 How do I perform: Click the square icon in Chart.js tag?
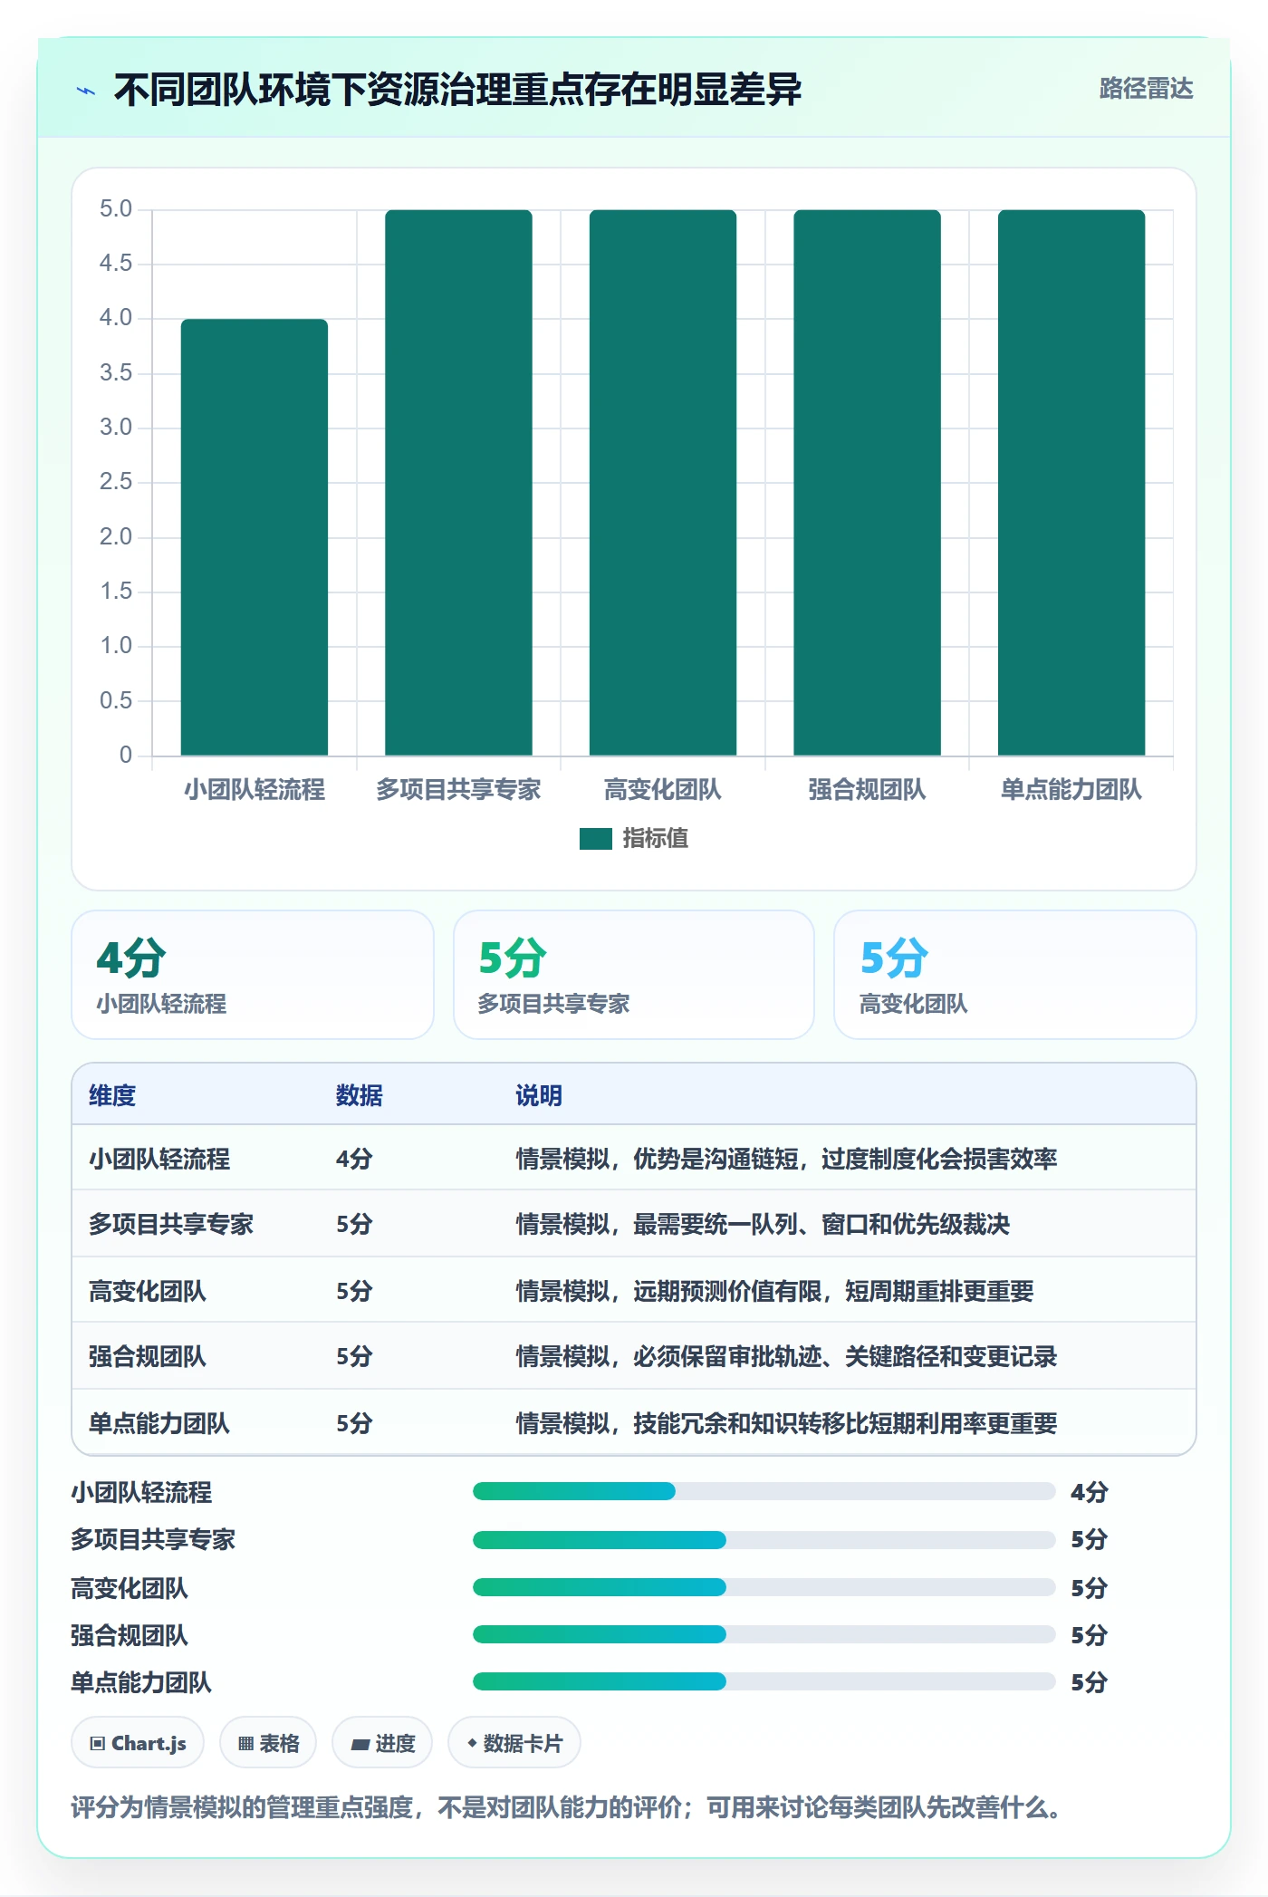[x=98, y=1744]
